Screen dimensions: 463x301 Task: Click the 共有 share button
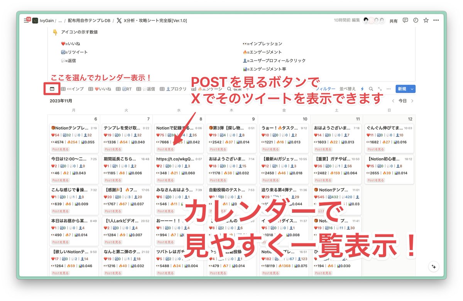[394, 21]
